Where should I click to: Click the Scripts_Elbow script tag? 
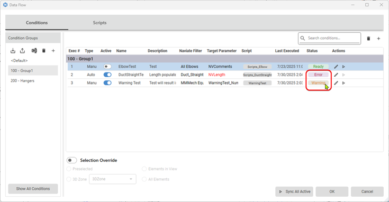click(x=257, y=67)
